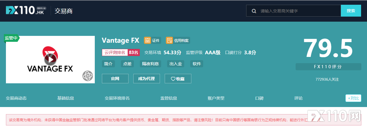Select the 出入金 tag
This screenshot has width=367, height=126.
176,64
